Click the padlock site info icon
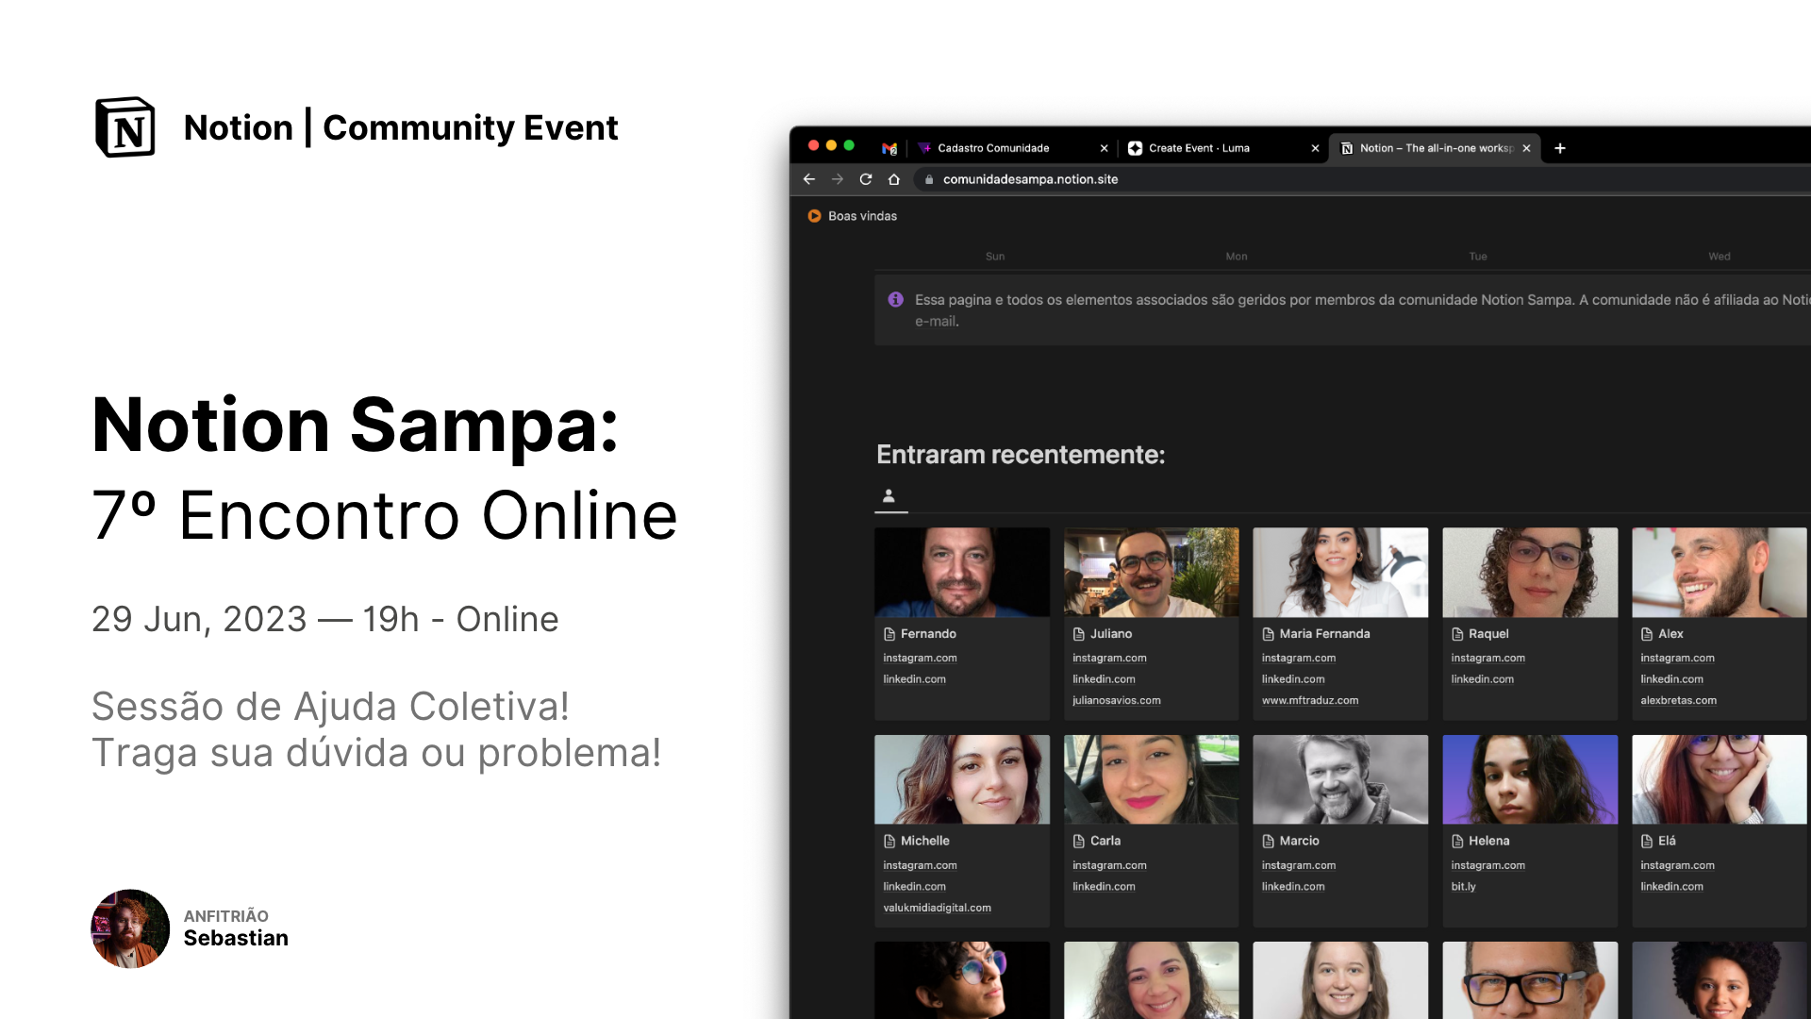 point(929,179)
